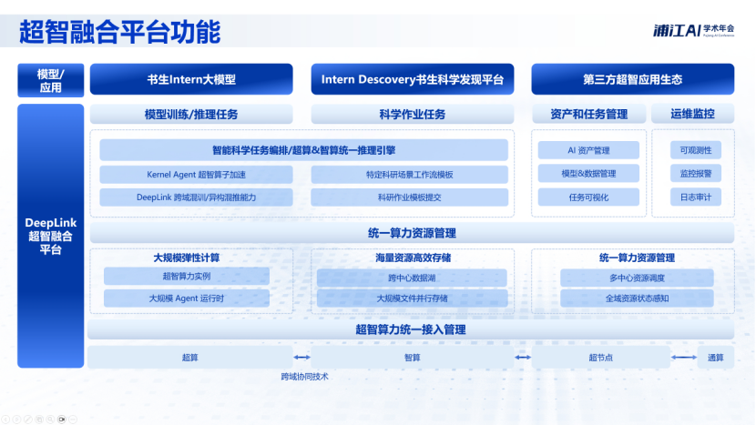This screenshot has width=756, height=425.
Task: Toggle the camera icon in slideshow controls
Action: point(61,419)
